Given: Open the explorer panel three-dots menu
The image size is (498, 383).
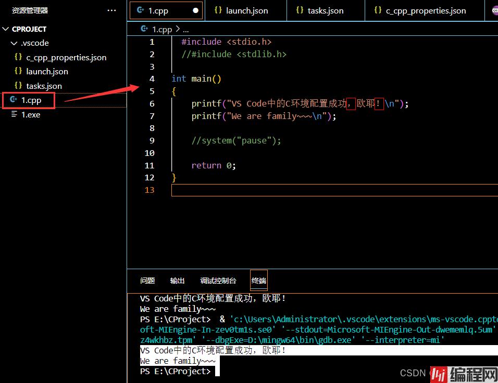Looking at the screenshot, I should click(111, 10).
